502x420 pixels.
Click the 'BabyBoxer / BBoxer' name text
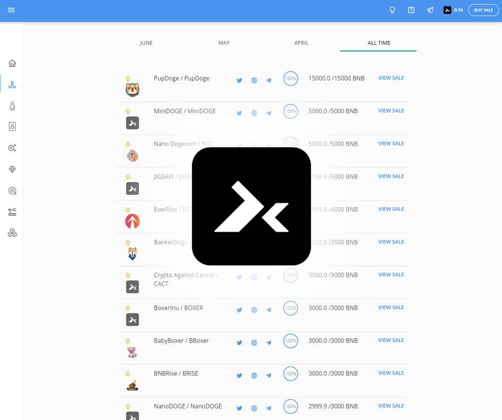(x=181, y=341)
